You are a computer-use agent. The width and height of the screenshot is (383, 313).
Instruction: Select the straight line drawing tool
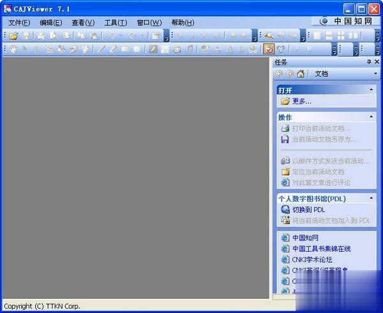[101, 49]
